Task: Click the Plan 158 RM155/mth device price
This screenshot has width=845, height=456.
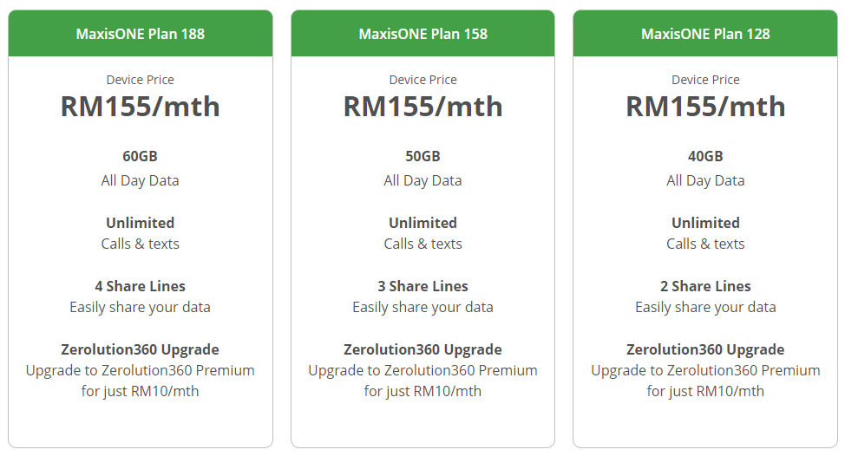Action: coord(423,106)
